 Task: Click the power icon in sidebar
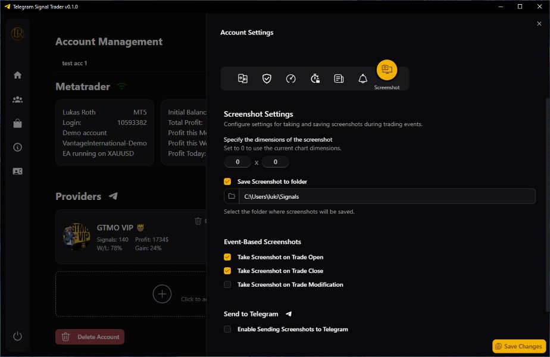click(17, 336)
